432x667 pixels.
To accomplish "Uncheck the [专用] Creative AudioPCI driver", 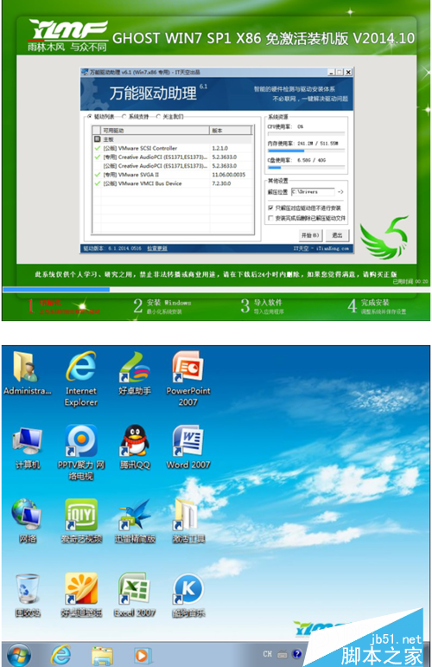I will click(x=98, y=157).
